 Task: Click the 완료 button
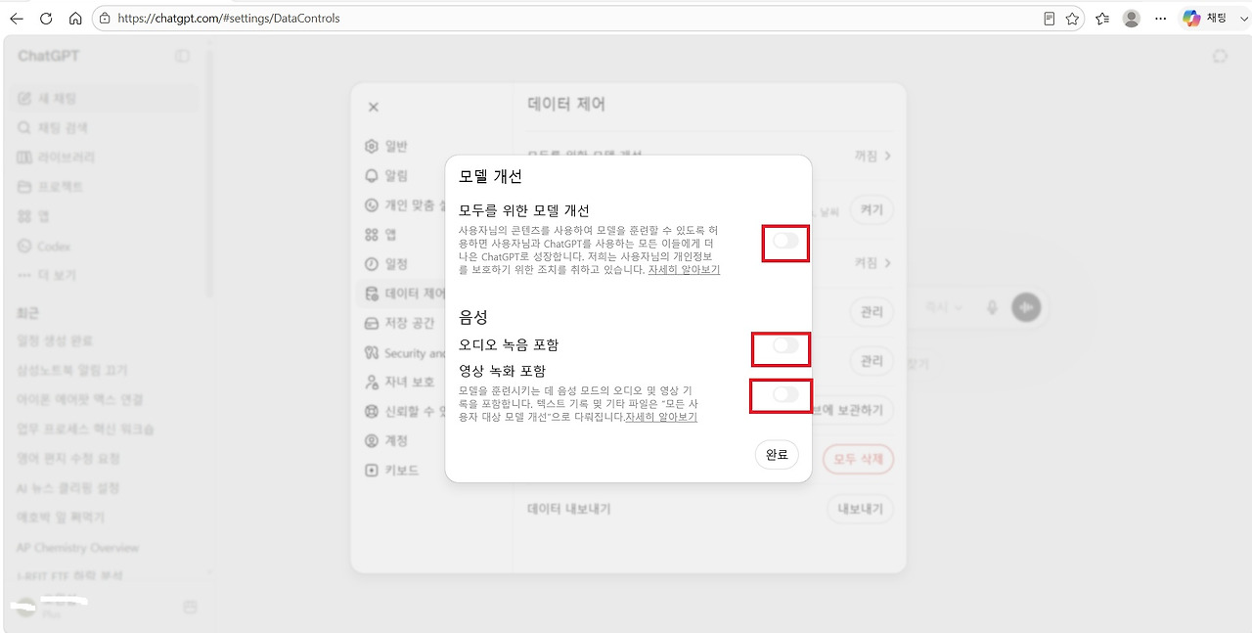tap(777, 455)
